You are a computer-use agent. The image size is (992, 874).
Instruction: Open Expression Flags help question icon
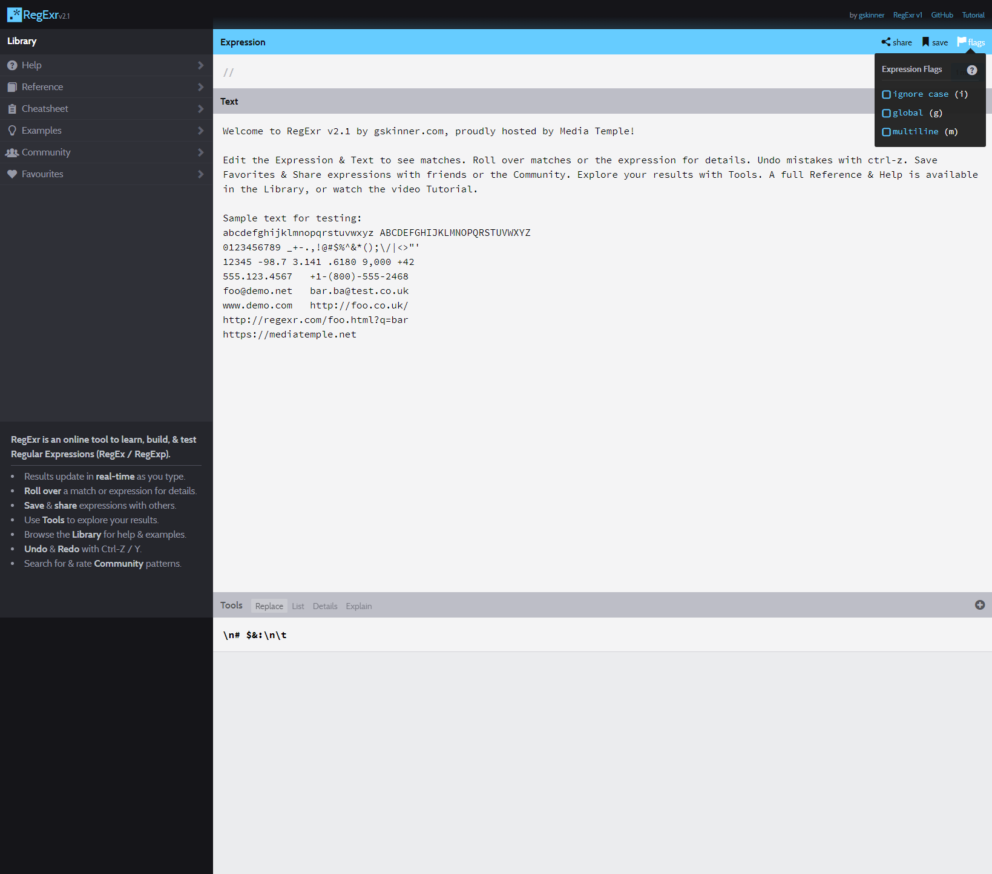click(x=972, y=70)
